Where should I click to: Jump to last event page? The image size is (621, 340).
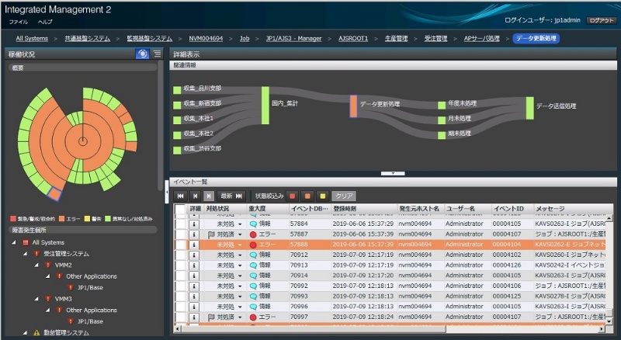click(239, 196)
